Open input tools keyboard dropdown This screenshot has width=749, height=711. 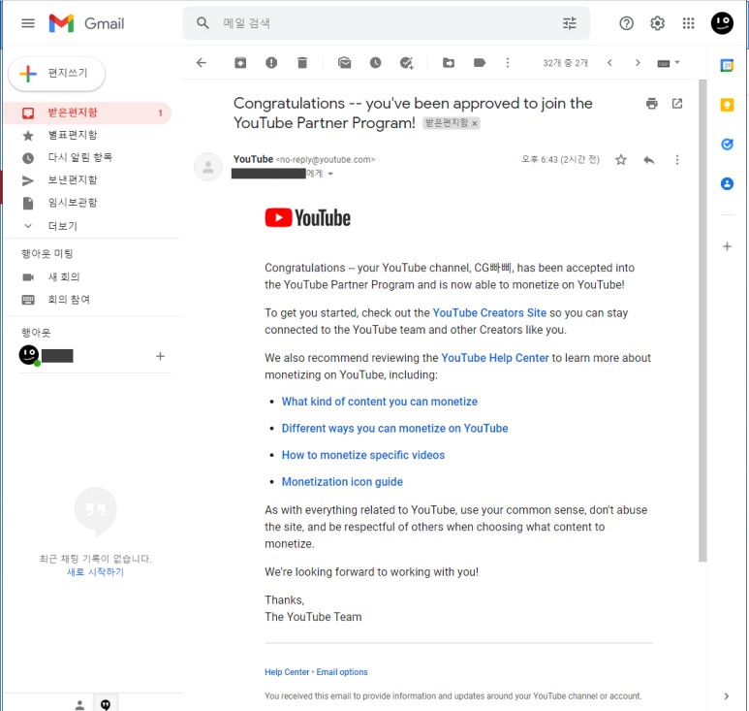[669, 63]
